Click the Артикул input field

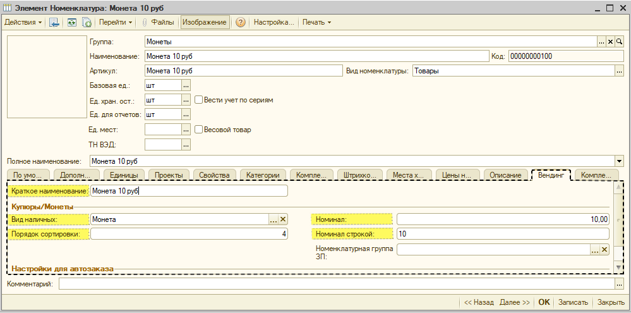point(243,71)
